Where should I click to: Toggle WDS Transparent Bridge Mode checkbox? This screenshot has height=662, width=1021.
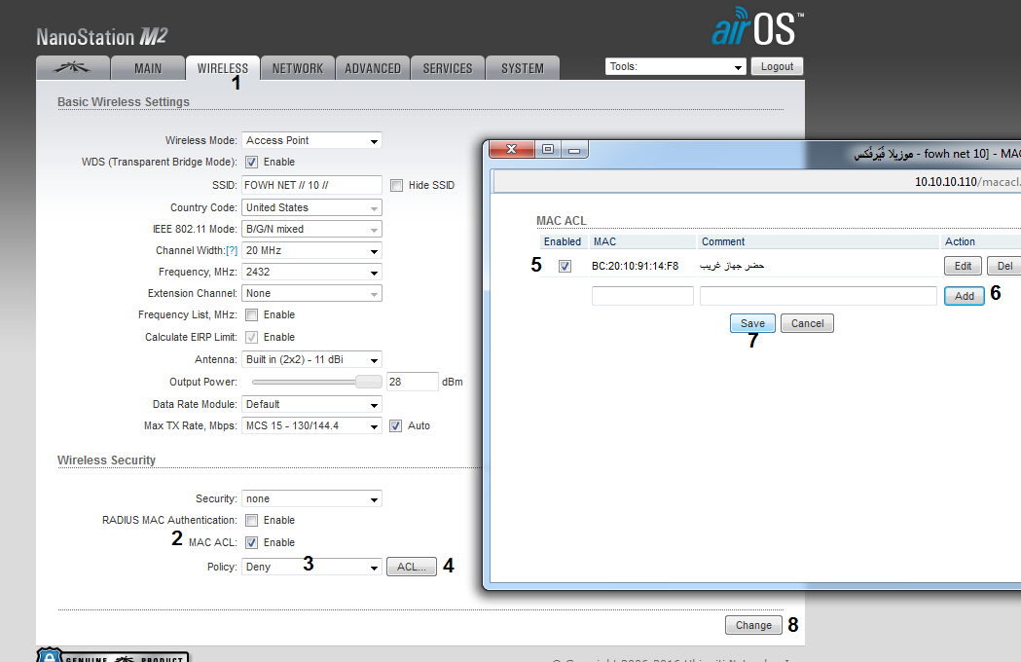pos(251,163)
